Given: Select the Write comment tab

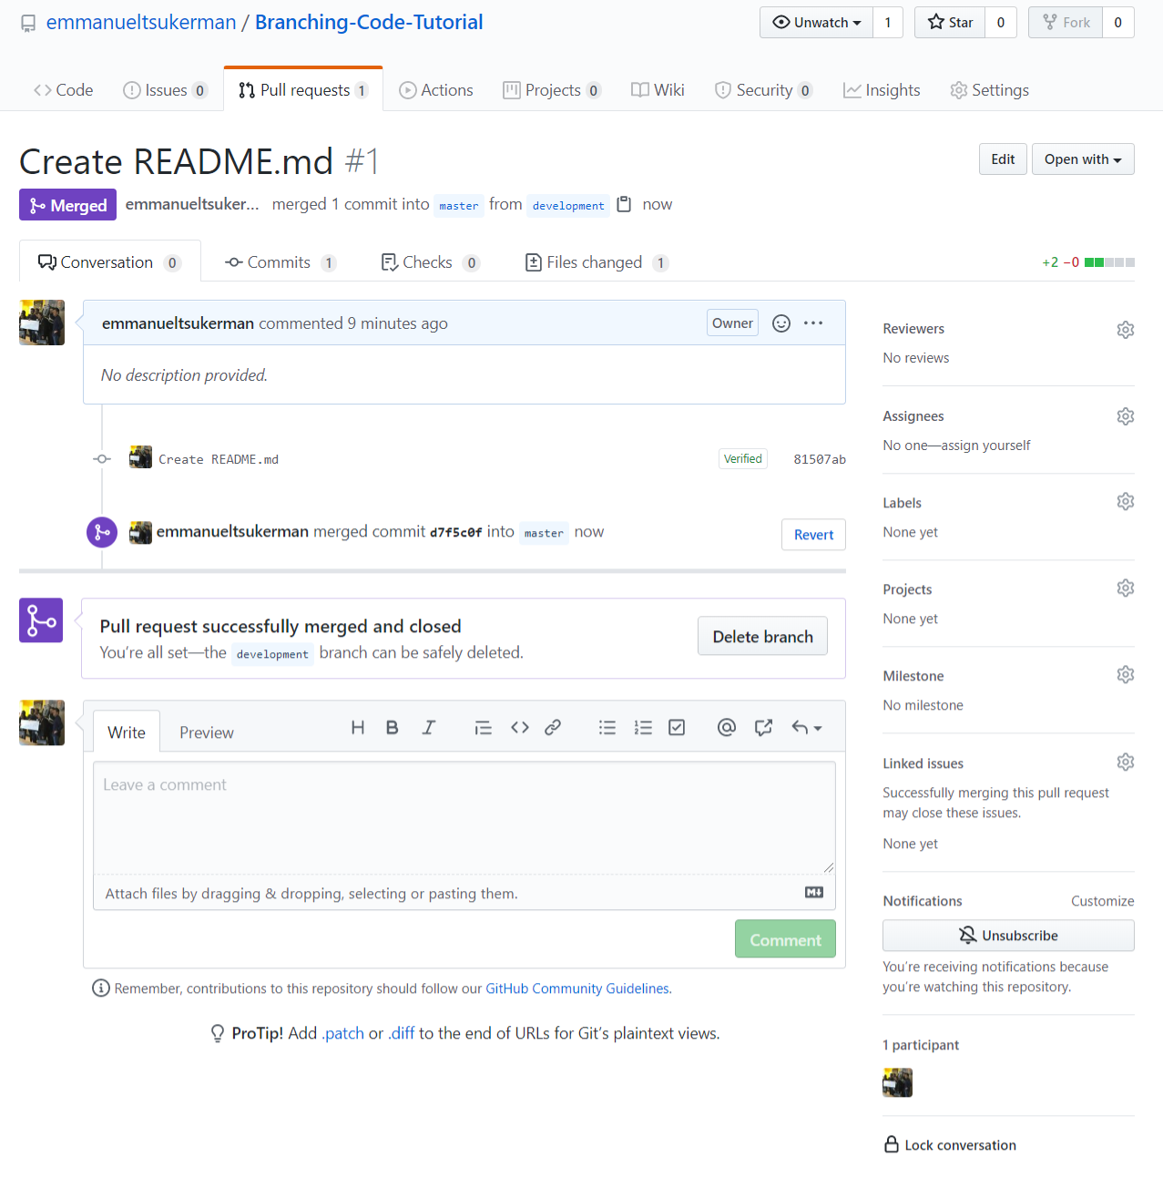Looking at the screenshot, I should [x=127, y=732].
